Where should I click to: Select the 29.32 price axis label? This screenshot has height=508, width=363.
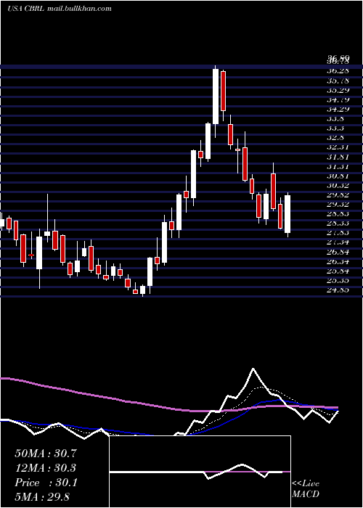coord(338,205)
